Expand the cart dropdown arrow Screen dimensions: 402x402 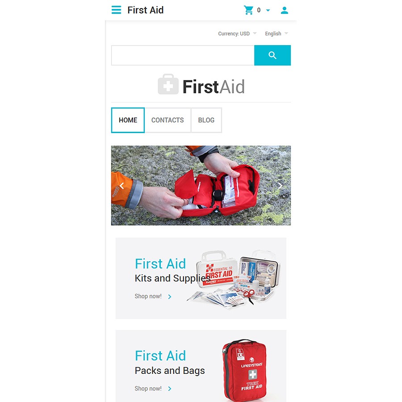click(x=268, y=10)
